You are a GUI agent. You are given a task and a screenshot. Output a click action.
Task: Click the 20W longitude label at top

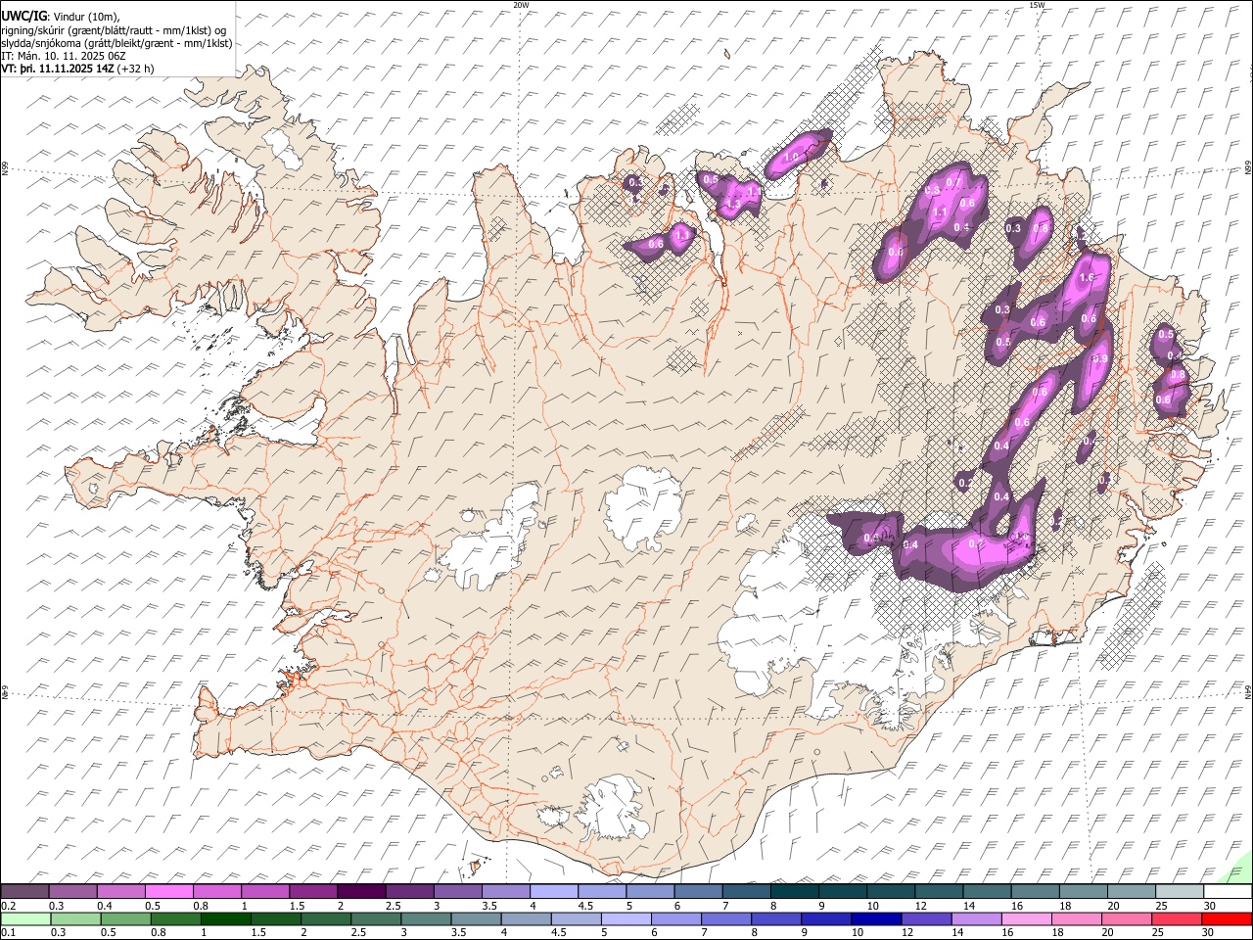(521, 5)
